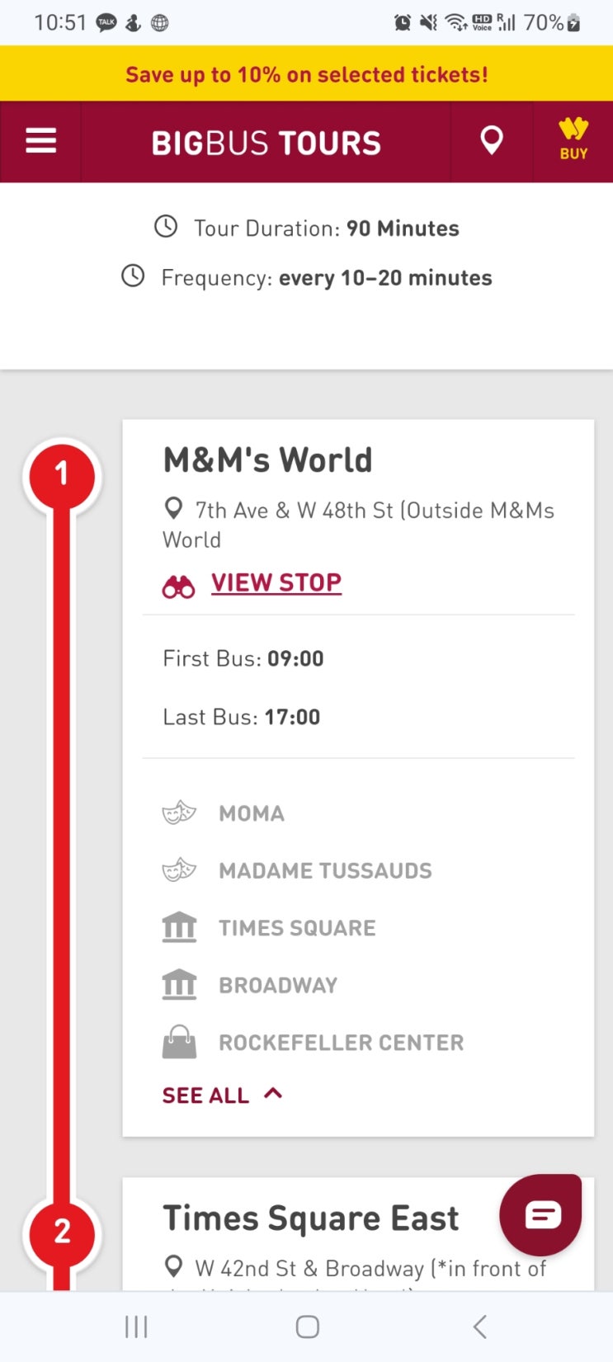Viewport: 613px width, 1362px height.
Task: Open the Times Square East stop card
Action: (310, 1219)
